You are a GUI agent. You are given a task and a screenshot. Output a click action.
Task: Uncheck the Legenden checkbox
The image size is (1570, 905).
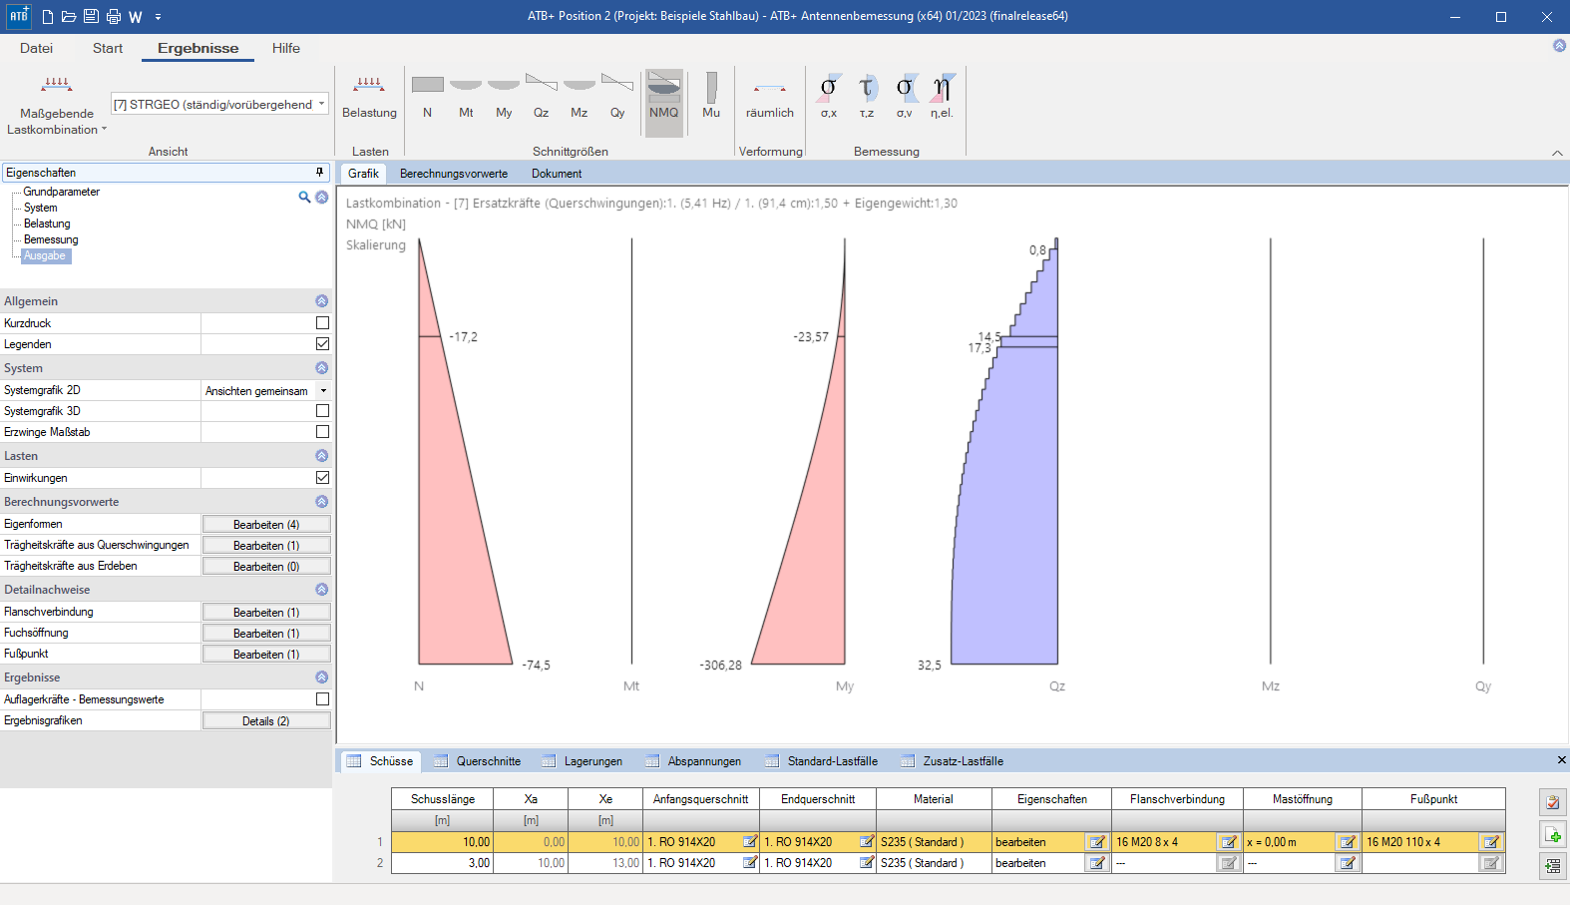pyautogui.click(x=322, y=344)
